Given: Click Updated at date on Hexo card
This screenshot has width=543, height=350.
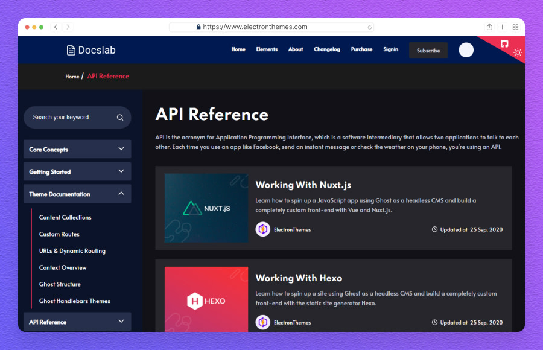Looking at the screenshot, I should point(471,323).
